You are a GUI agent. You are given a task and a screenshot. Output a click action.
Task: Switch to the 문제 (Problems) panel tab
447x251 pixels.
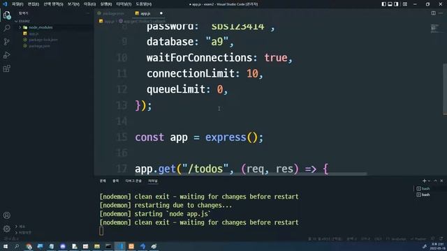[103, 181]
